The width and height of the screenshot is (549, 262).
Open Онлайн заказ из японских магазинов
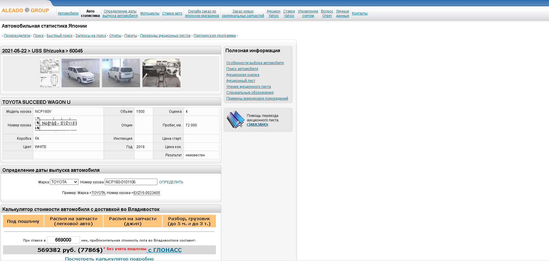(202, 13)
